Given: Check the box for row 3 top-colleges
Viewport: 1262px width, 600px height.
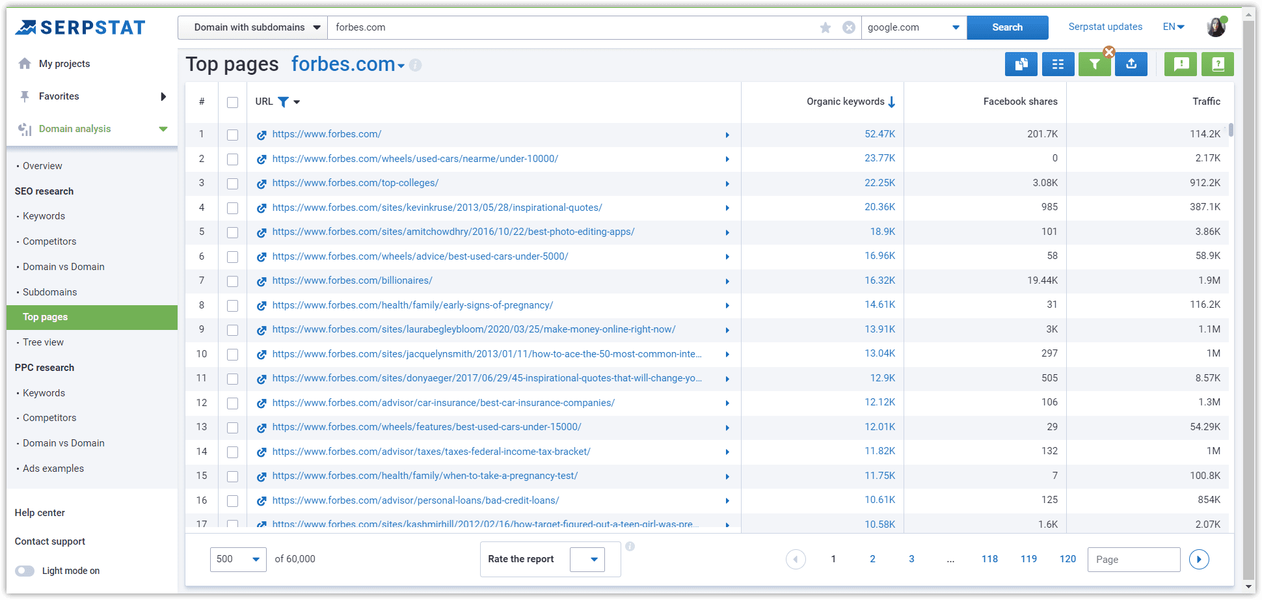Looking at the screenshot, I should click(232, 184).
